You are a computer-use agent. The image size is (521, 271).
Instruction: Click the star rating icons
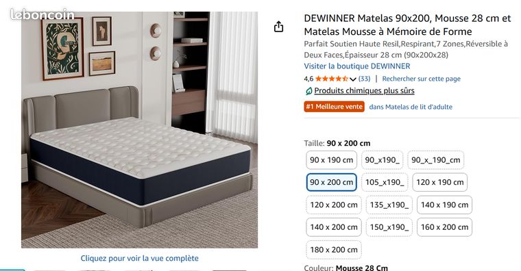[x=331, y=79]
